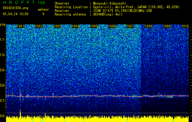Click the 1008 time marker

[148, 26]
